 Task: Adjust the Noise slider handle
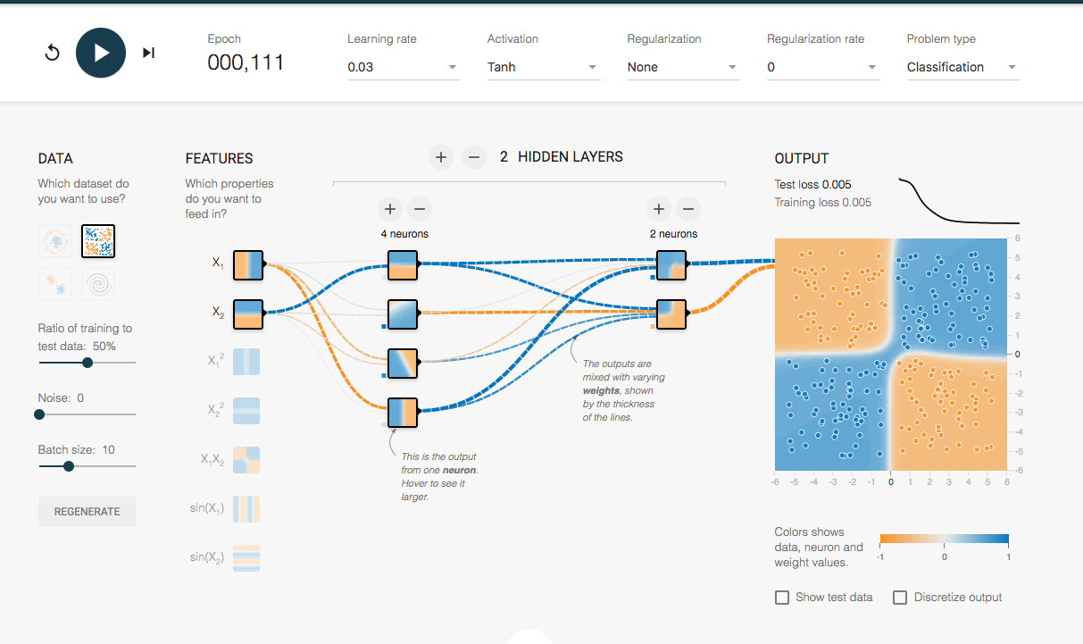click(x=39, y=414)
